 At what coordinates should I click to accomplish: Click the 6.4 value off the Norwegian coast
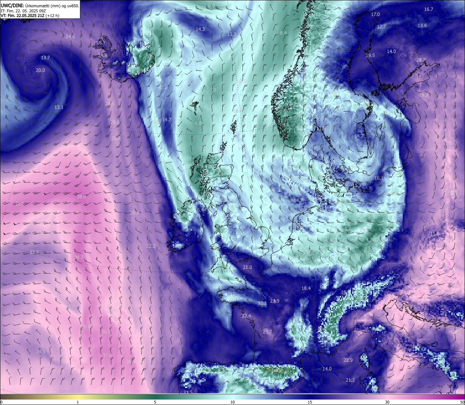[283, 33]
